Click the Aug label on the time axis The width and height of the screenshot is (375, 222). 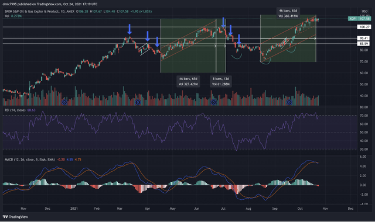248,209
